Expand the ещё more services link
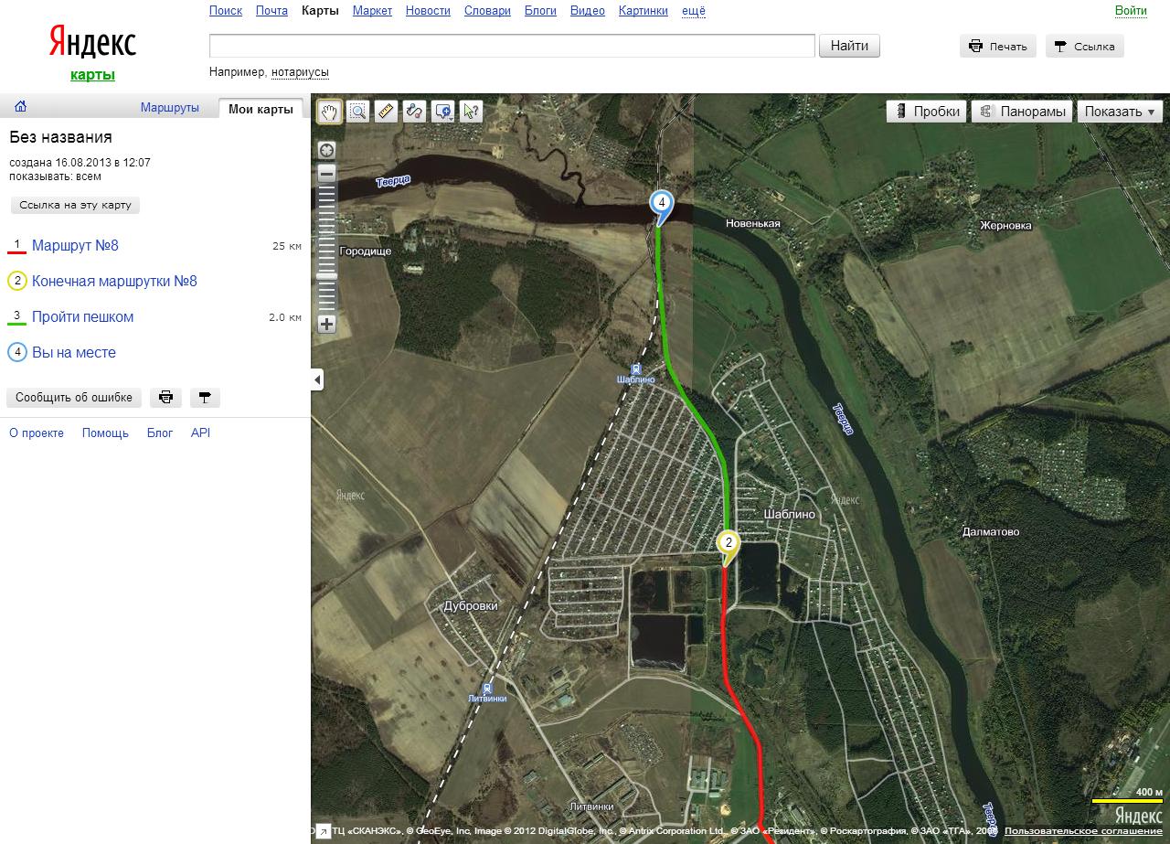This screenshot has width=1170, height=844. click(x=694, y=11)
